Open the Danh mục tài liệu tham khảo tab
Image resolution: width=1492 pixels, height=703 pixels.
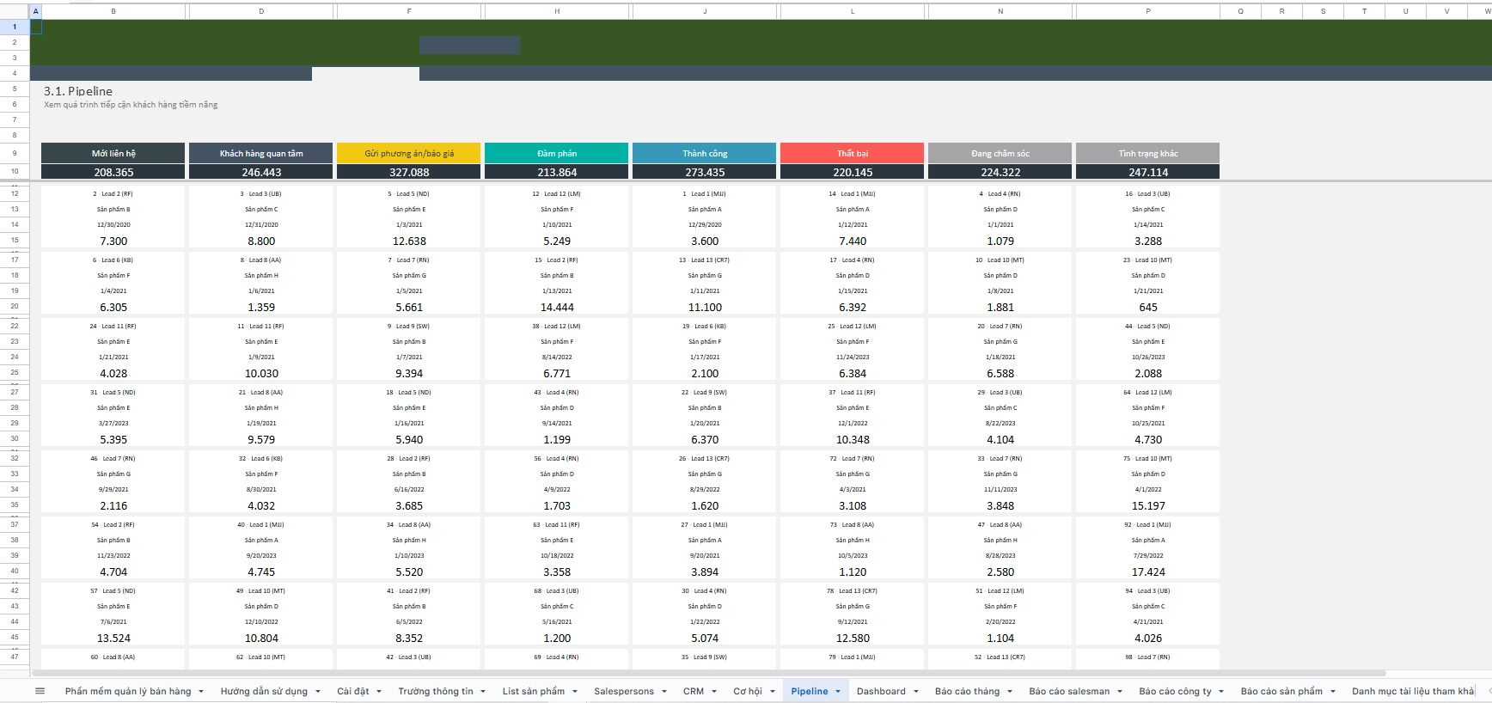1413,691
